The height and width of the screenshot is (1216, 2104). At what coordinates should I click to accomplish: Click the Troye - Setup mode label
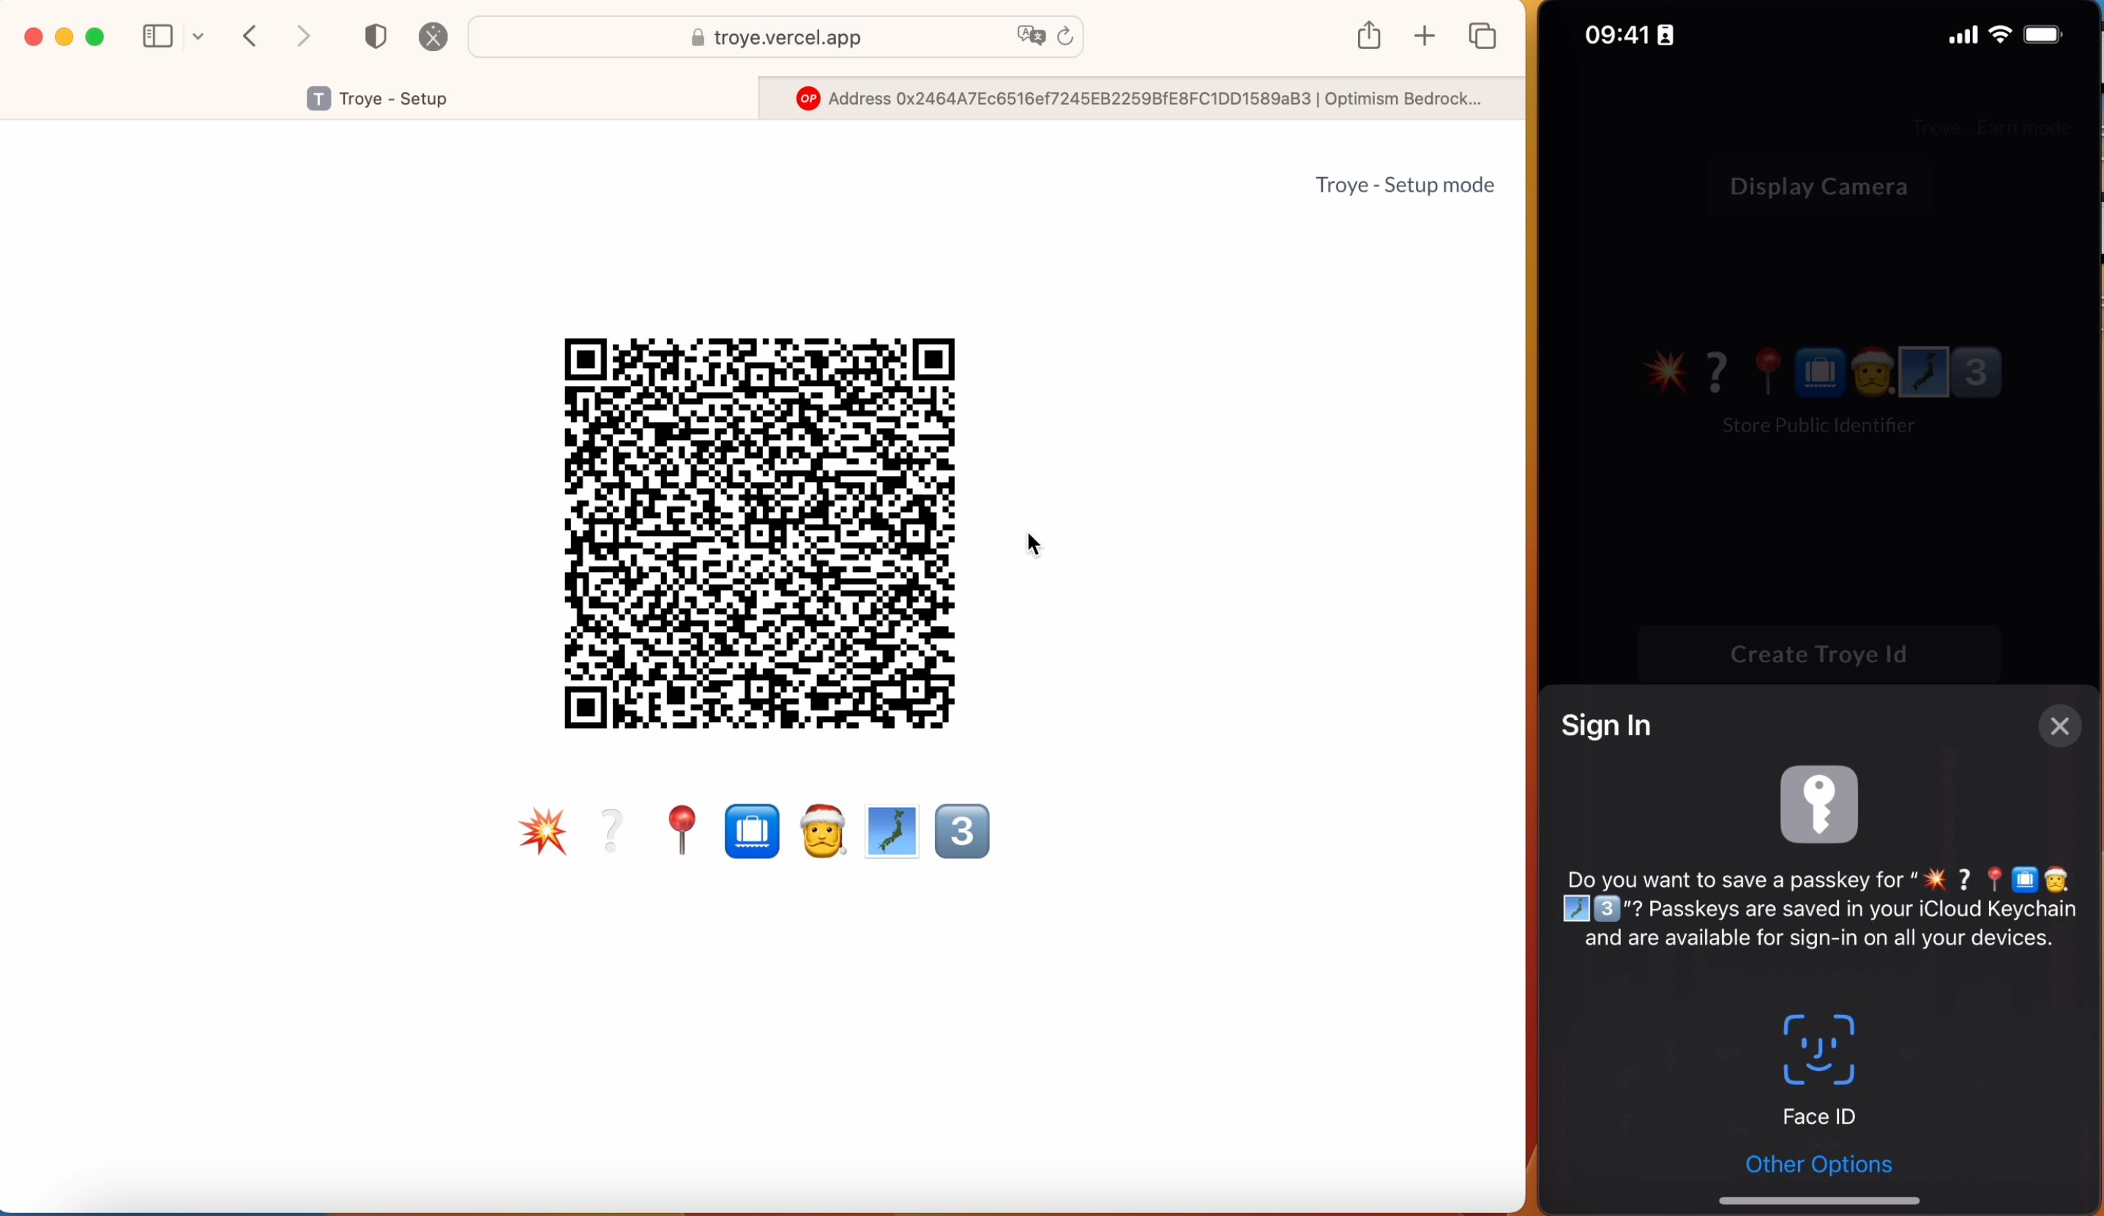coord(1405,185)
